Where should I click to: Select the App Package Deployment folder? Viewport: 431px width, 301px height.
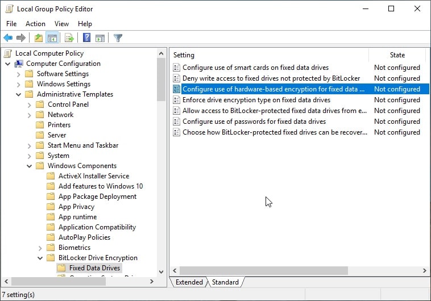point(97,197)
